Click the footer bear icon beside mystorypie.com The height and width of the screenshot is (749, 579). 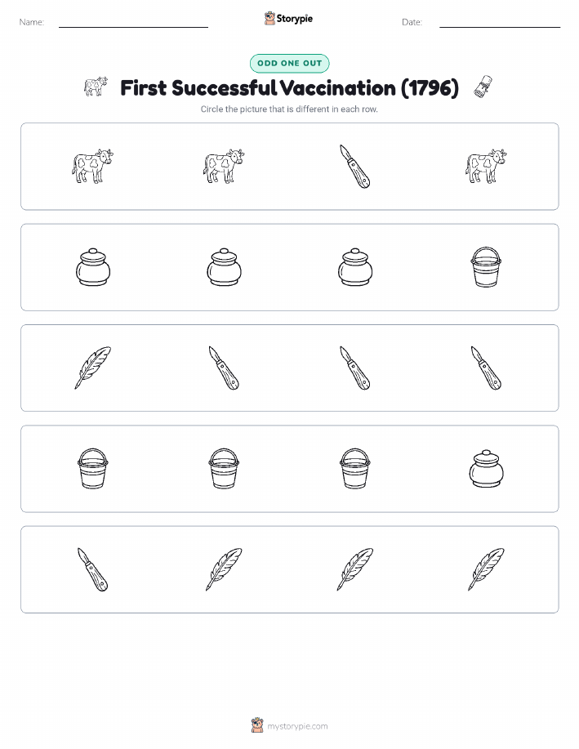tap(257, 725)
